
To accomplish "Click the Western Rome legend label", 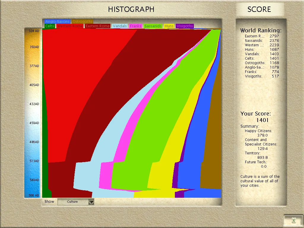I will click(x=70, y=26).
